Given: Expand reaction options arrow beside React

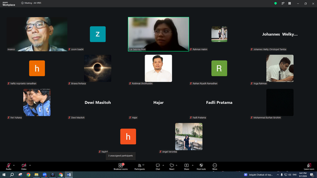Looking at the screenshot, I should 176,165.
